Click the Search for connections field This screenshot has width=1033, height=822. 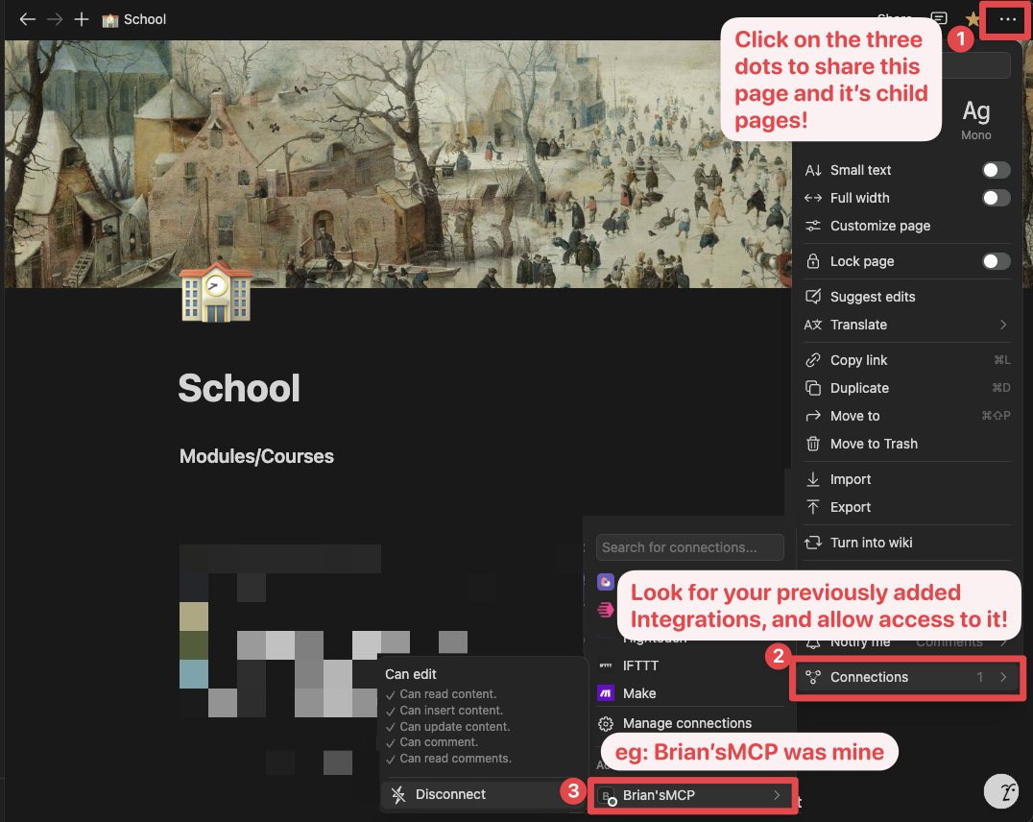pos(689,546)
